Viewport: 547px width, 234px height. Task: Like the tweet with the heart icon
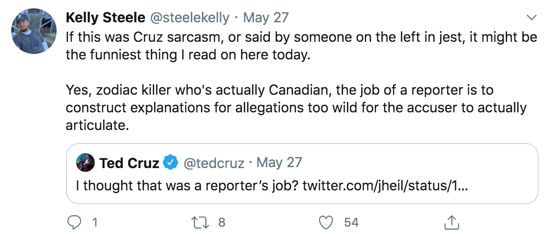tap(327, 222)
